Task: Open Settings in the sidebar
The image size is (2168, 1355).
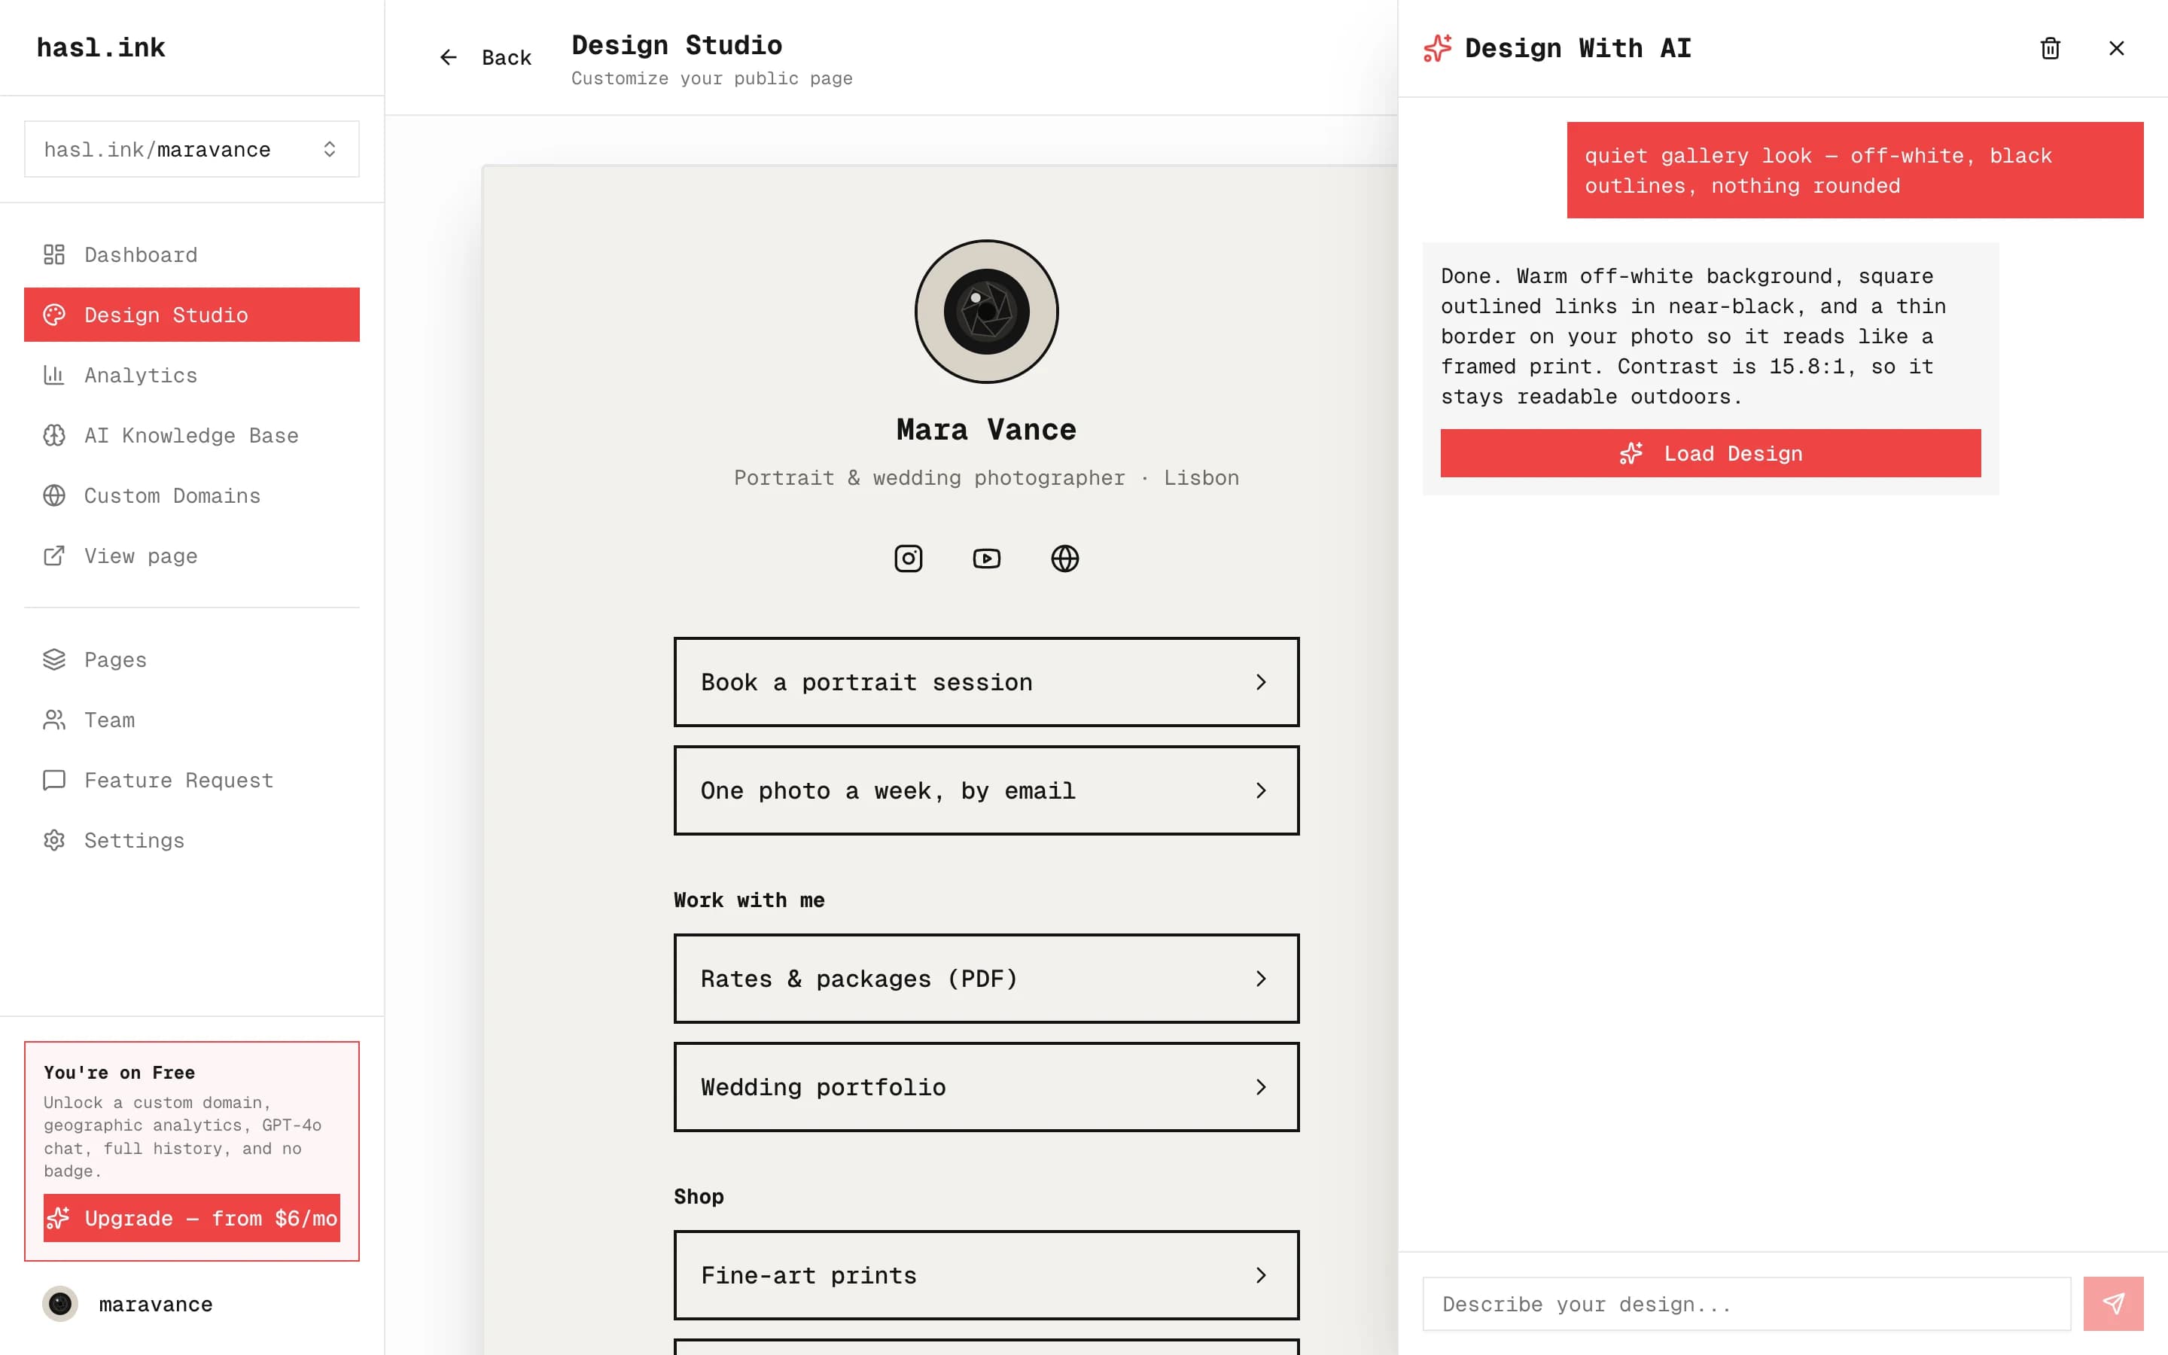Action: click(x=192, y=839)
